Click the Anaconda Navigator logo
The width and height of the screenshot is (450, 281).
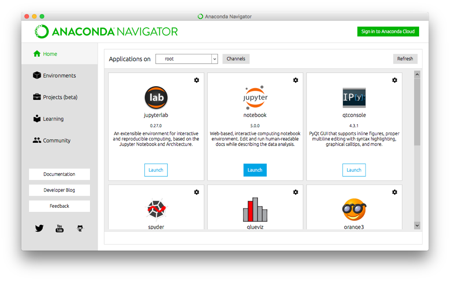[106, 31]
